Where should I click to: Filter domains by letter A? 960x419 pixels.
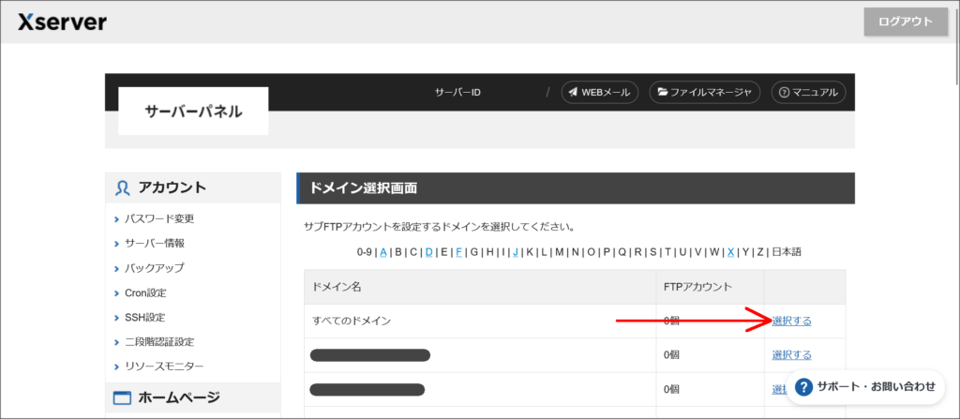(383, 252)
